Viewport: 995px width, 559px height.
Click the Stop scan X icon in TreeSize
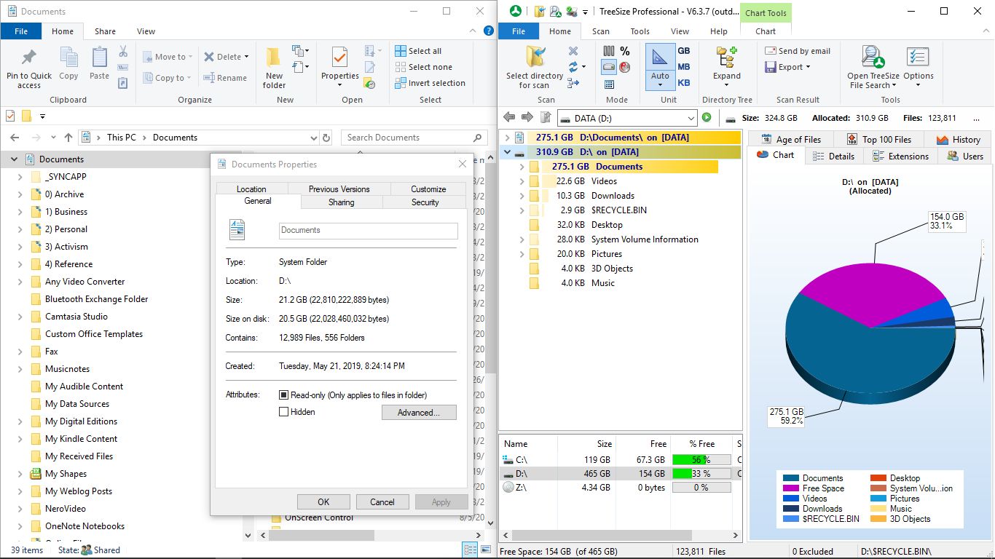click(573, 51)
